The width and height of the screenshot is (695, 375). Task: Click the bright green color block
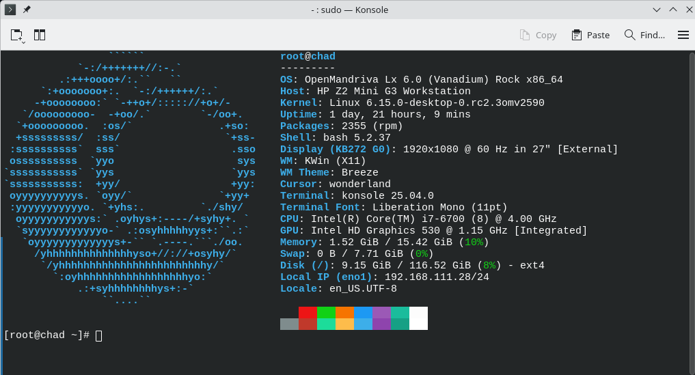[326, 313]
